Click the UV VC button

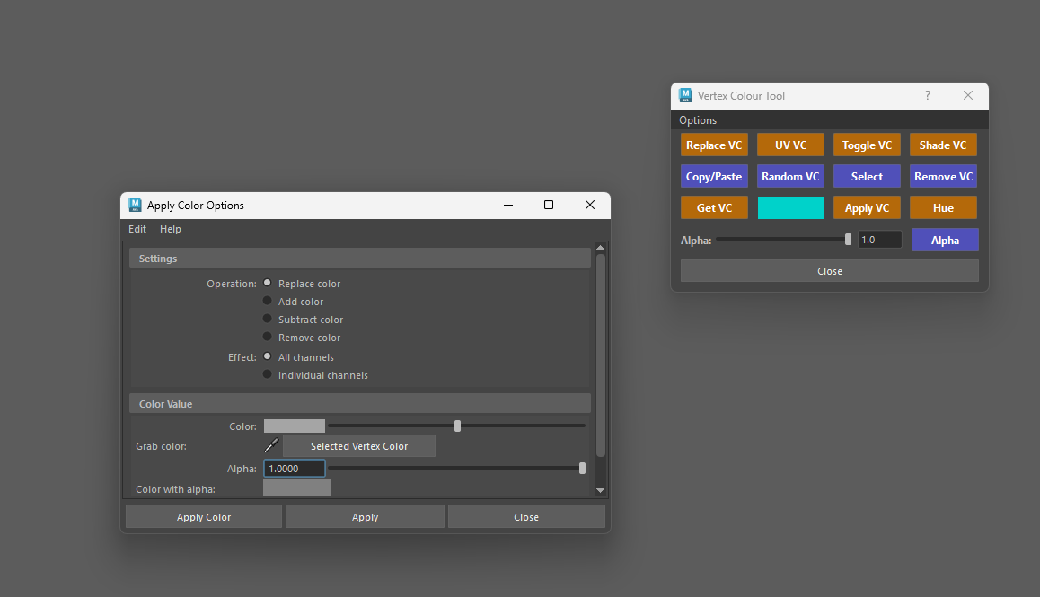(790, 145)
